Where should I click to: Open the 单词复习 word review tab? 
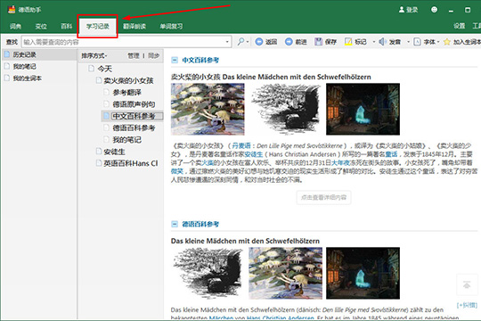[171, 27]
